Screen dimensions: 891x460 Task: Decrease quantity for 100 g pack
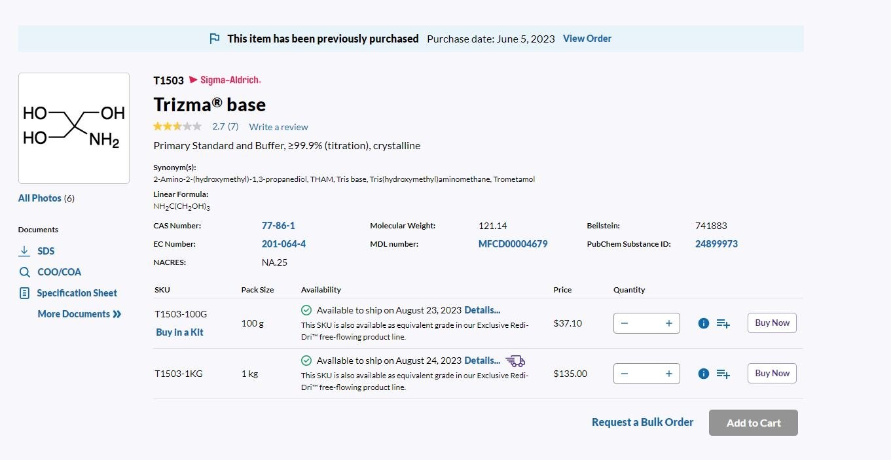[625, 323]
